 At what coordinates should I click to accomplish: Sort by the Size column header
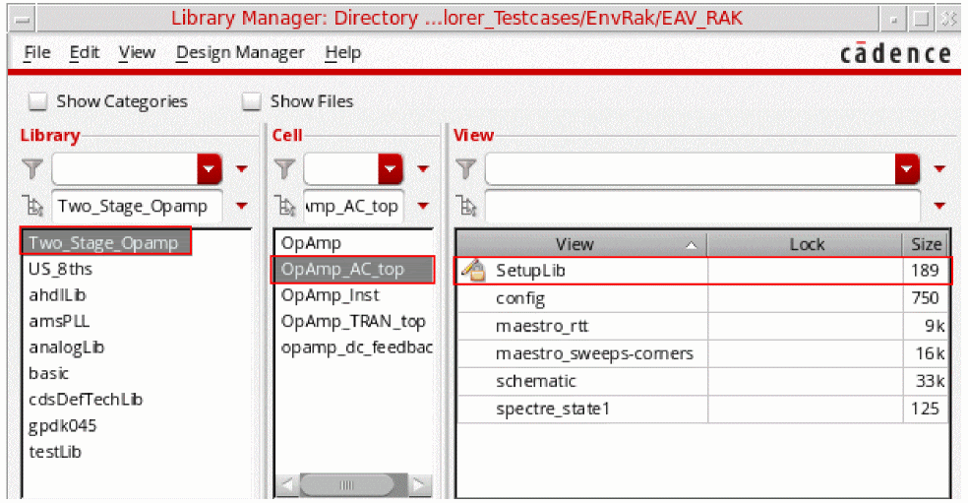click(x=926, y=244)
